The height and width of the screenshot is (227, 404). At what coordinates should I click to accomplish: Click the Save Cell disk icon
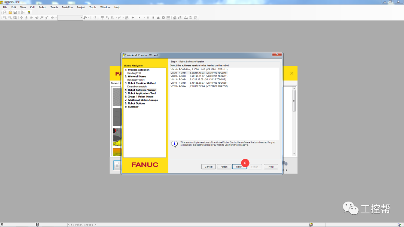click(x=15, y=12)
